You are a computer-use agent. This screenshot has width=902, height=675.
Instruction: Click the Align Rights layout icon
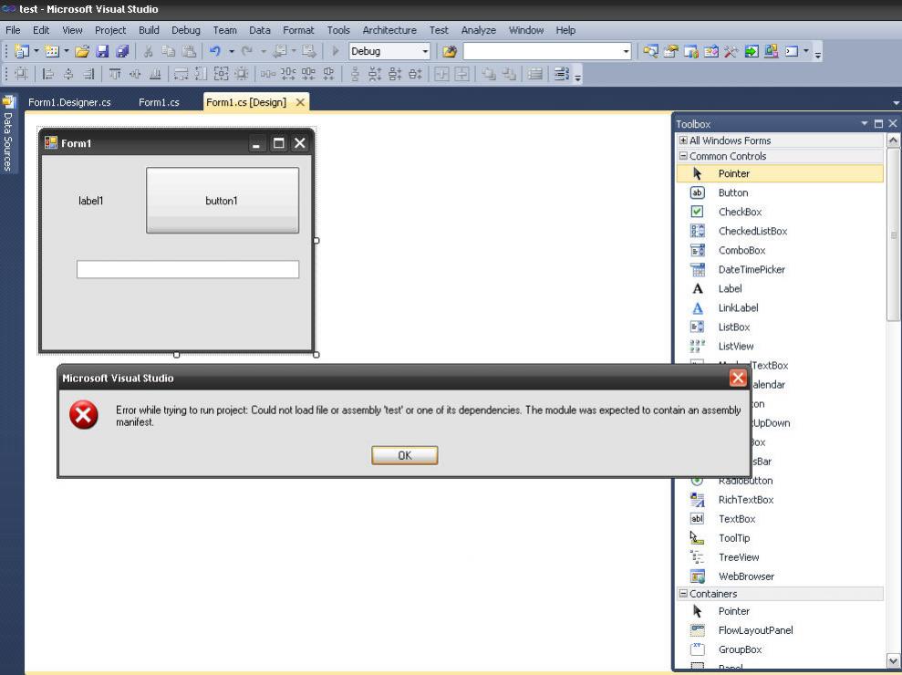tap(88, 74)
